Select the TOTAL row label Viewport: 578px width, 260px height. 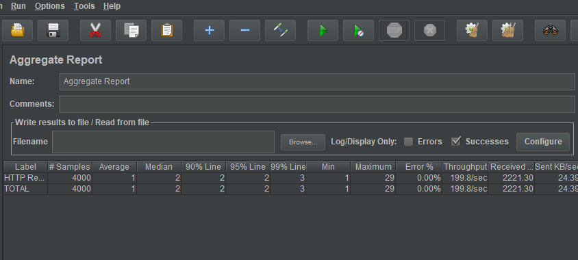(x=25, y=189)
